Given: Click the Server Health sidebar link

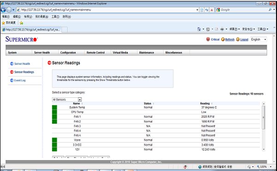Looking at the screenshot, I should (22, 64).
